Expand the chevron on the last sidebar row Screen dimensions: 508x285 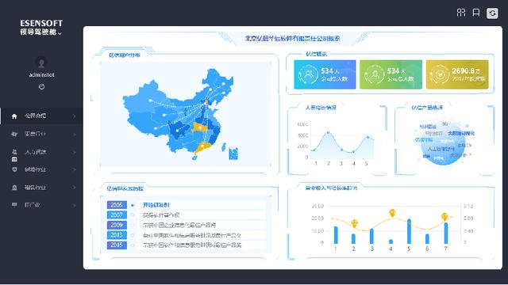pyautogui.click(x=74, y=205)
